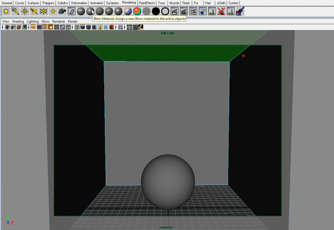Open the Lighting panel menu
Image resolution: width=334 pixels, height=230 pixels.
(x=33, y=22)
